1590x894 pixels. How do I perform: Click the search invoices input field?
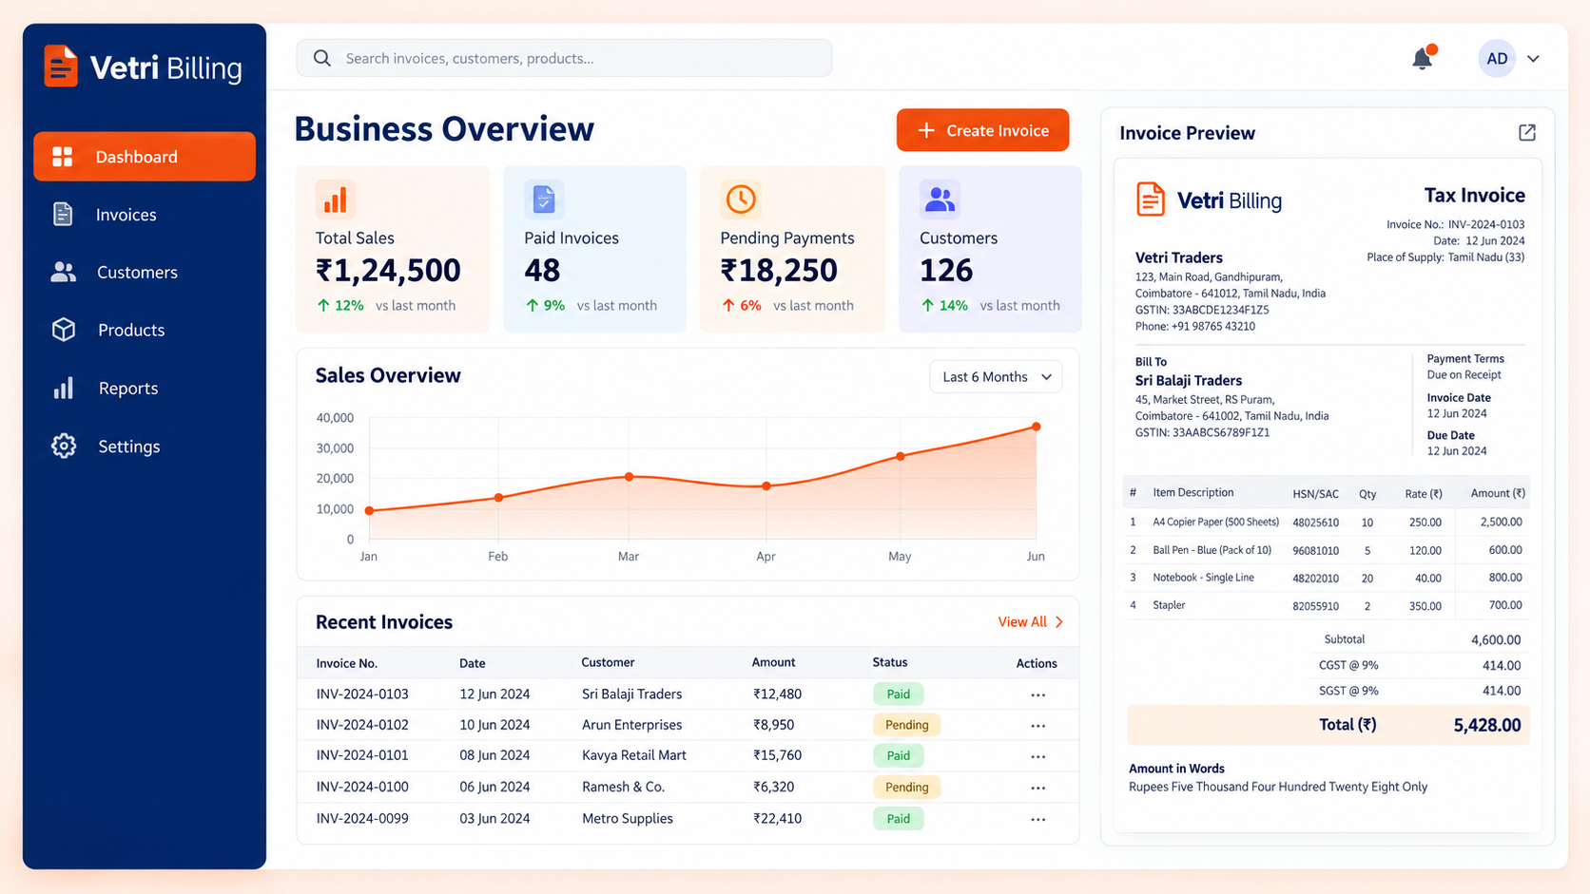[564, 58]
